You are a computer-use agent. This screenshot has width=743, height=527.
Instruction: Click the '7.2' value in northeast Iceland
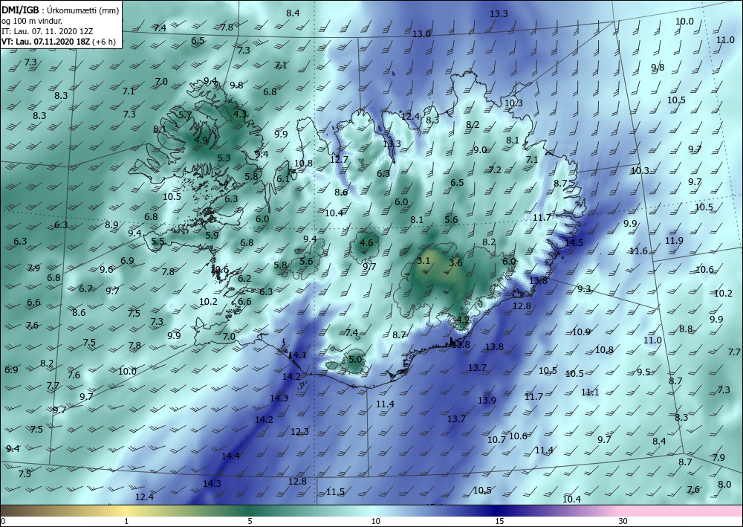pyautogui.click(x=495, y=169)
